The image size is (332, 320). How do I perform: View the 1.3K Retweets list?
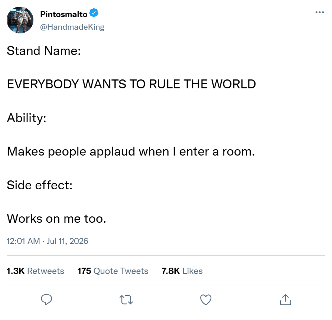[x=35, y=271]
